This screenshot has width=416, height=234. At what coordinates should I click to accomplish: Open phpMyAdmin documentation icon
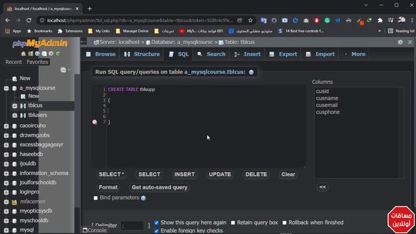pos(37,53)
